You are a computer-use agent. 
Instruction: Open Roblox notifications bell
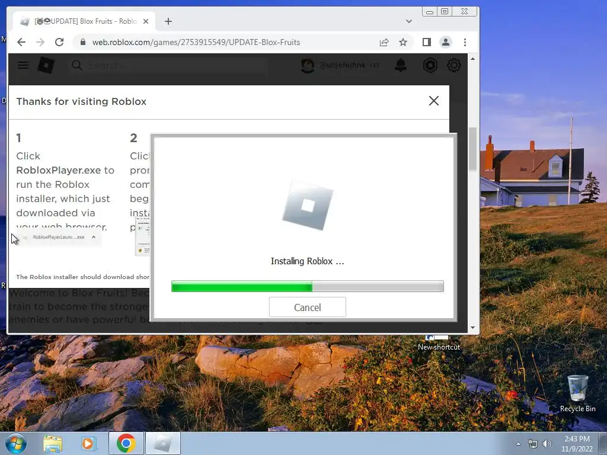(x=401, y=65)
